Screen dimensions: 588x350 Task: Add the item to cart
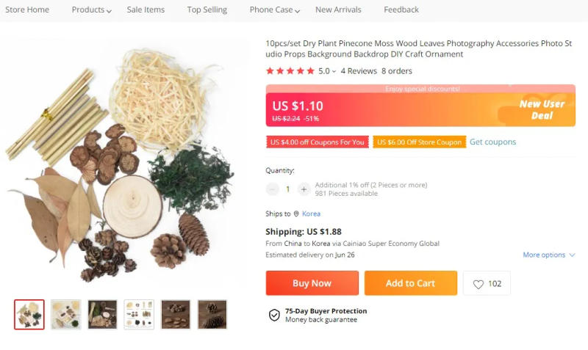[x=410, y=283]
